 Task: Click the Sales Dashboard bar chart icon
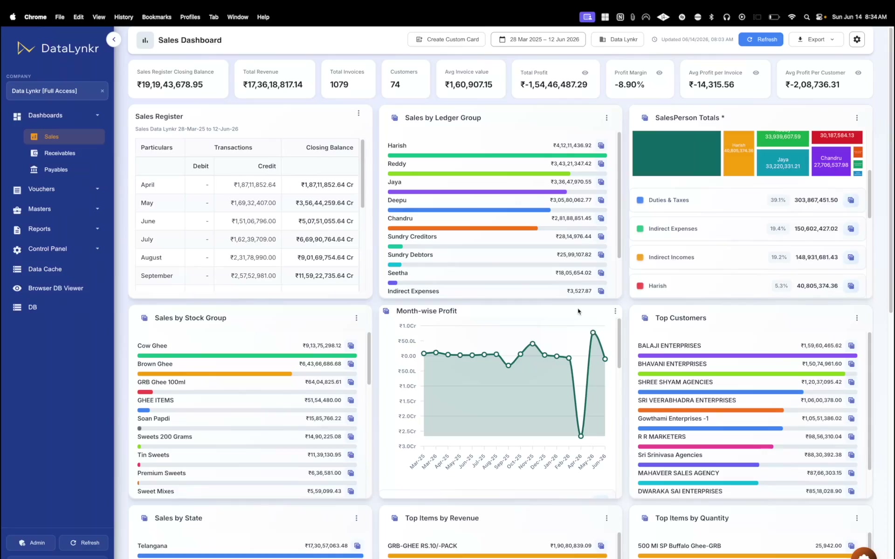tap(145, 40)
